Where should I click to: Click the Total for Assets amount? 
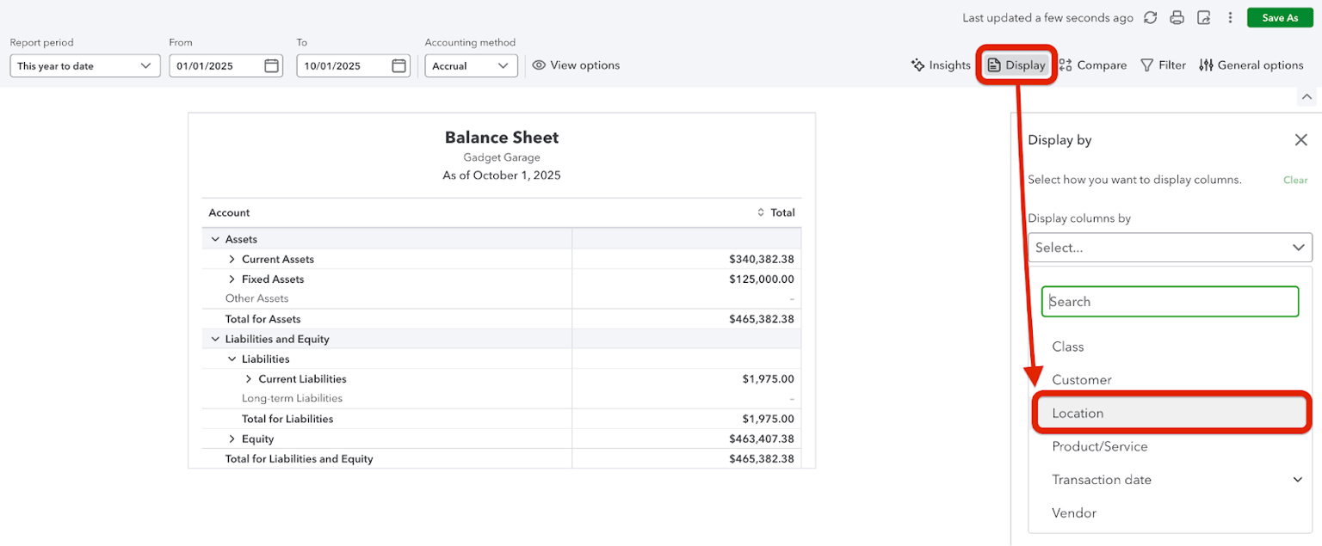[762, 319]
